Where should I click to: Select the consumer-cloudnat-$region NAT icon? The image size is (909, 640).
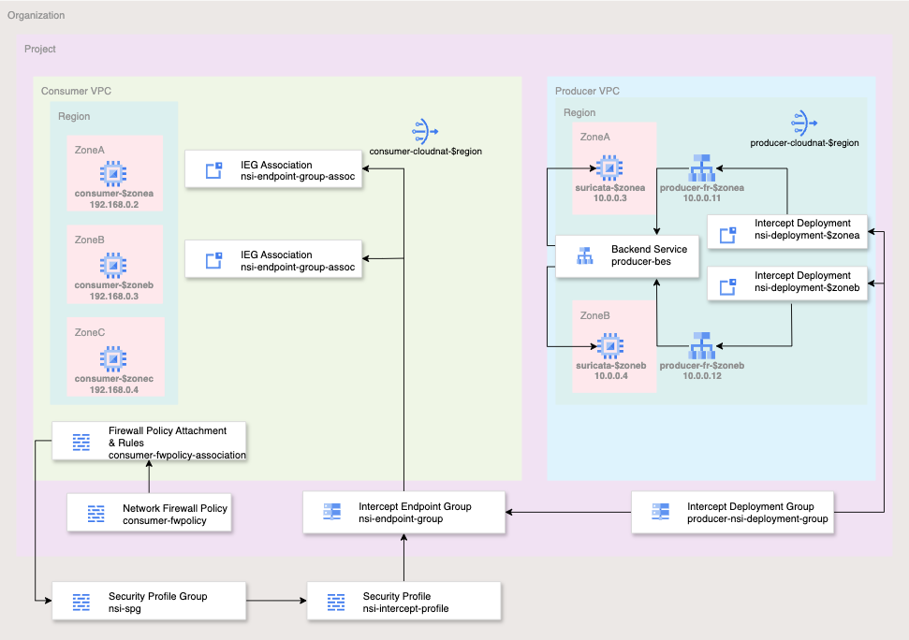[426, 131]
